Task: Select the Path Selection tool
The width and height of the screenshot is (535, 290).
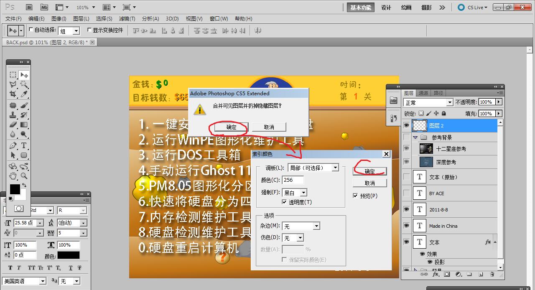Action: coord(13,155)
